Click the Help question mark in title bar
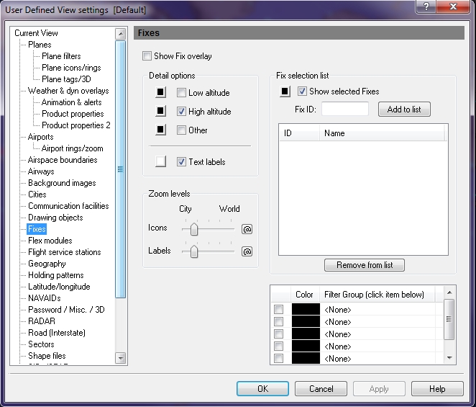 [x=426, y=7]
